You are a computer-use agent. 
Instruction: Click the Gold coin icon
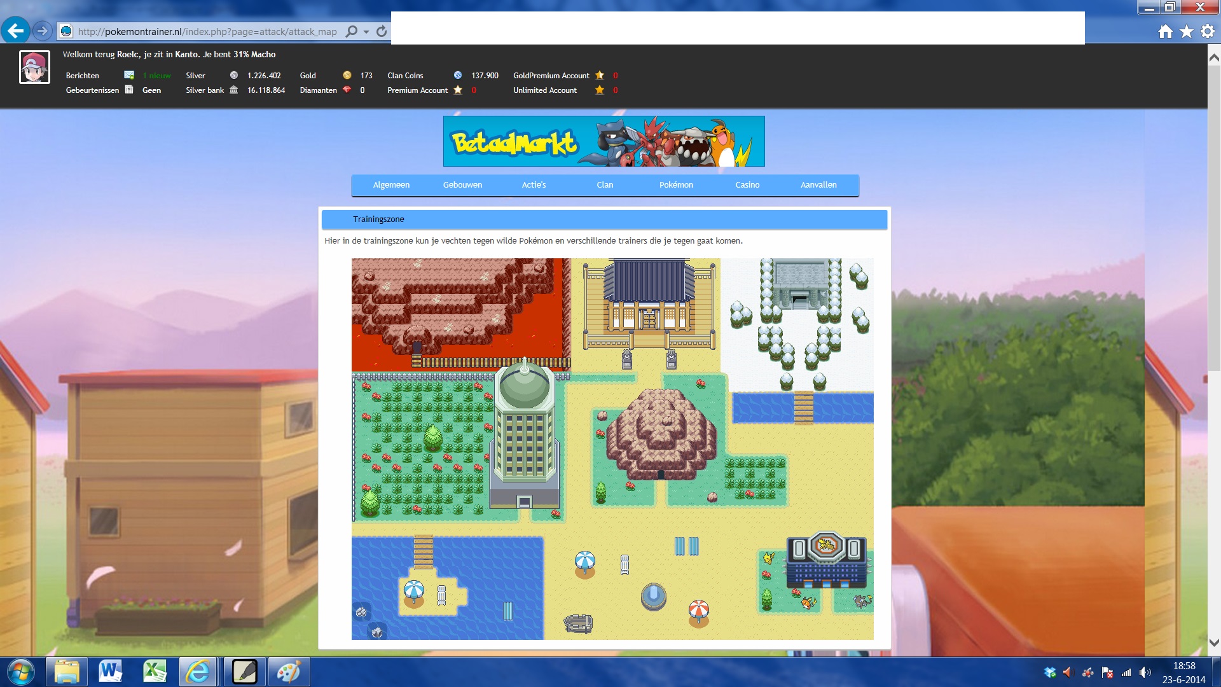[x=347, y=75]
